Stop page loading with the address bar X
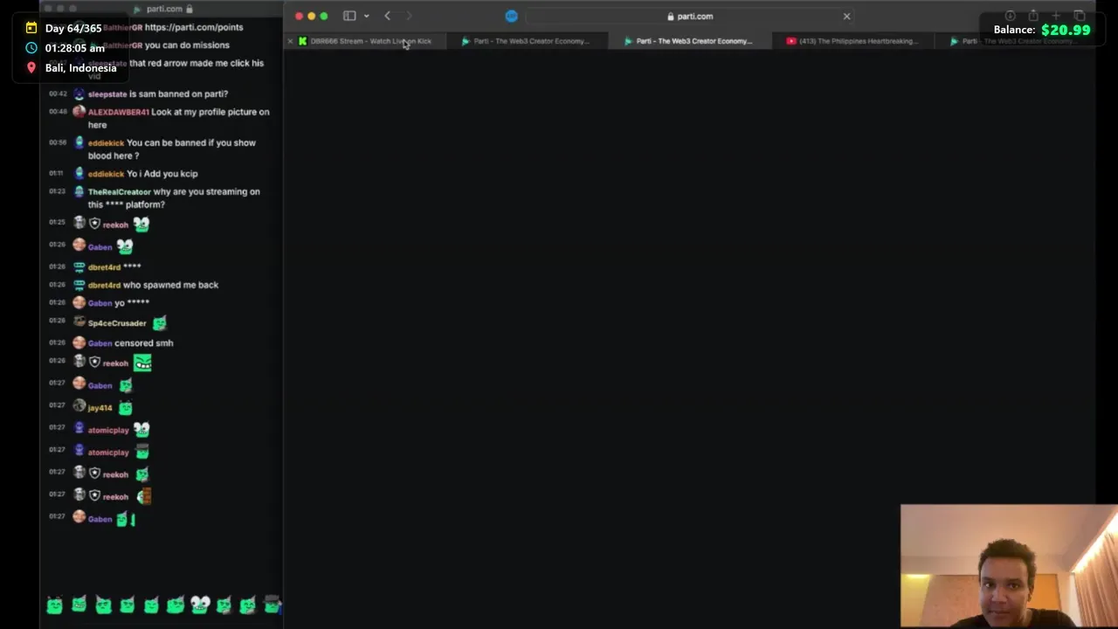1118x629 pixels. click(846, 16)
